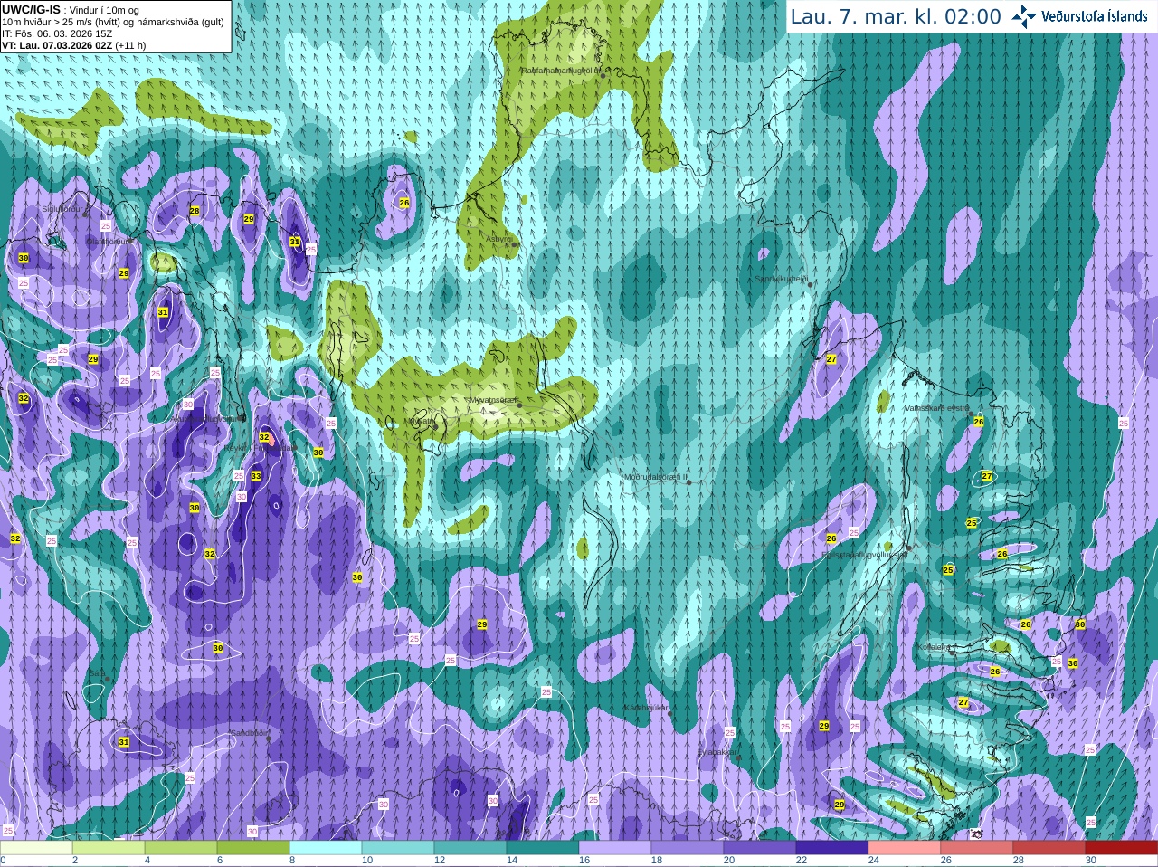The width and height of the screenshot is (1158, 867).
Task: Click the Möðrudalsöræfi II station label
Action: pyautogui.click(x=656, y=477)
